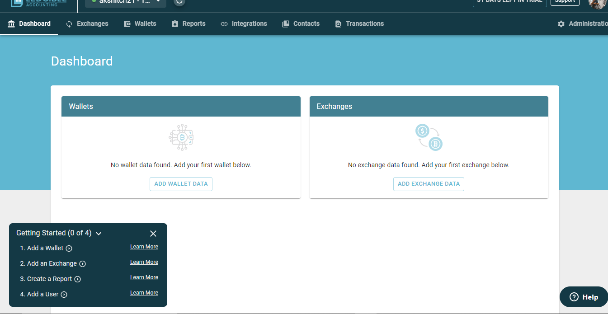Click Add Exchange Data button

[x=429, y=184]
